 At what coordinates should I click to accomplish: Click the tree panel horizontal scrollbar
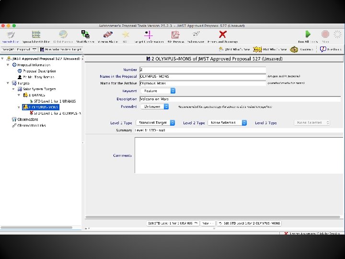(x=36, y=227)
